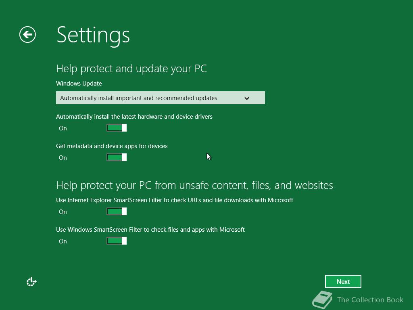The height and width of the screenshot is (310, 413).
Task: Click 'Help protect and update your PC' heading
Action: (x=131, y=69)
